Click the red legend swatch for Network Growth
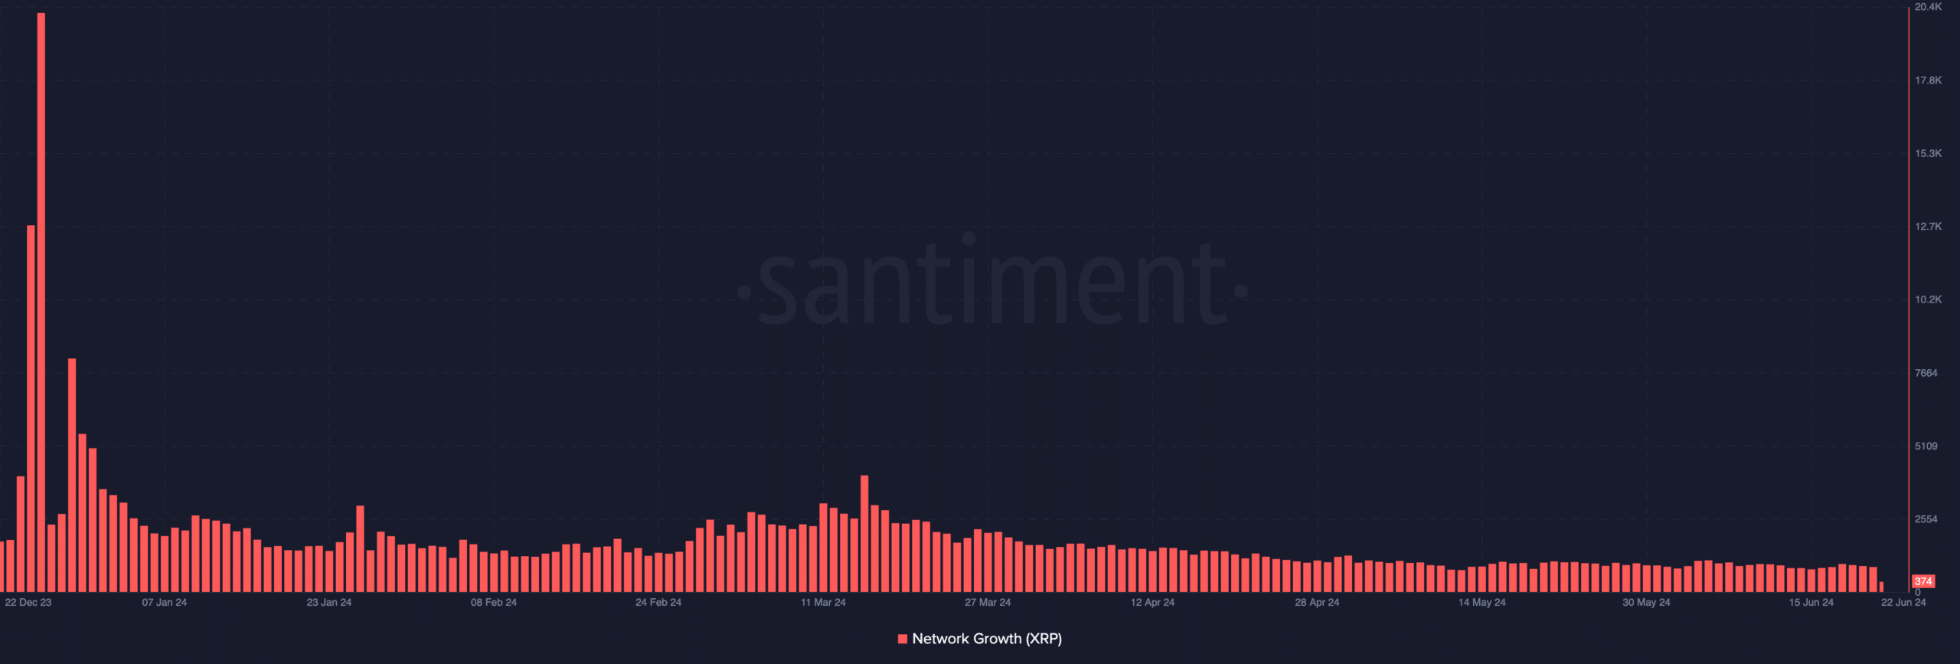Viewport: 1960px width, 664px height. [903, 639]
